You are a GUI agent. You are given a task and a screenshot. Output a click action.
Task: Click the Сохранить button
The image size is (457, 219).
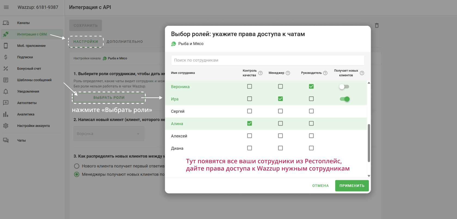[85, 25]
